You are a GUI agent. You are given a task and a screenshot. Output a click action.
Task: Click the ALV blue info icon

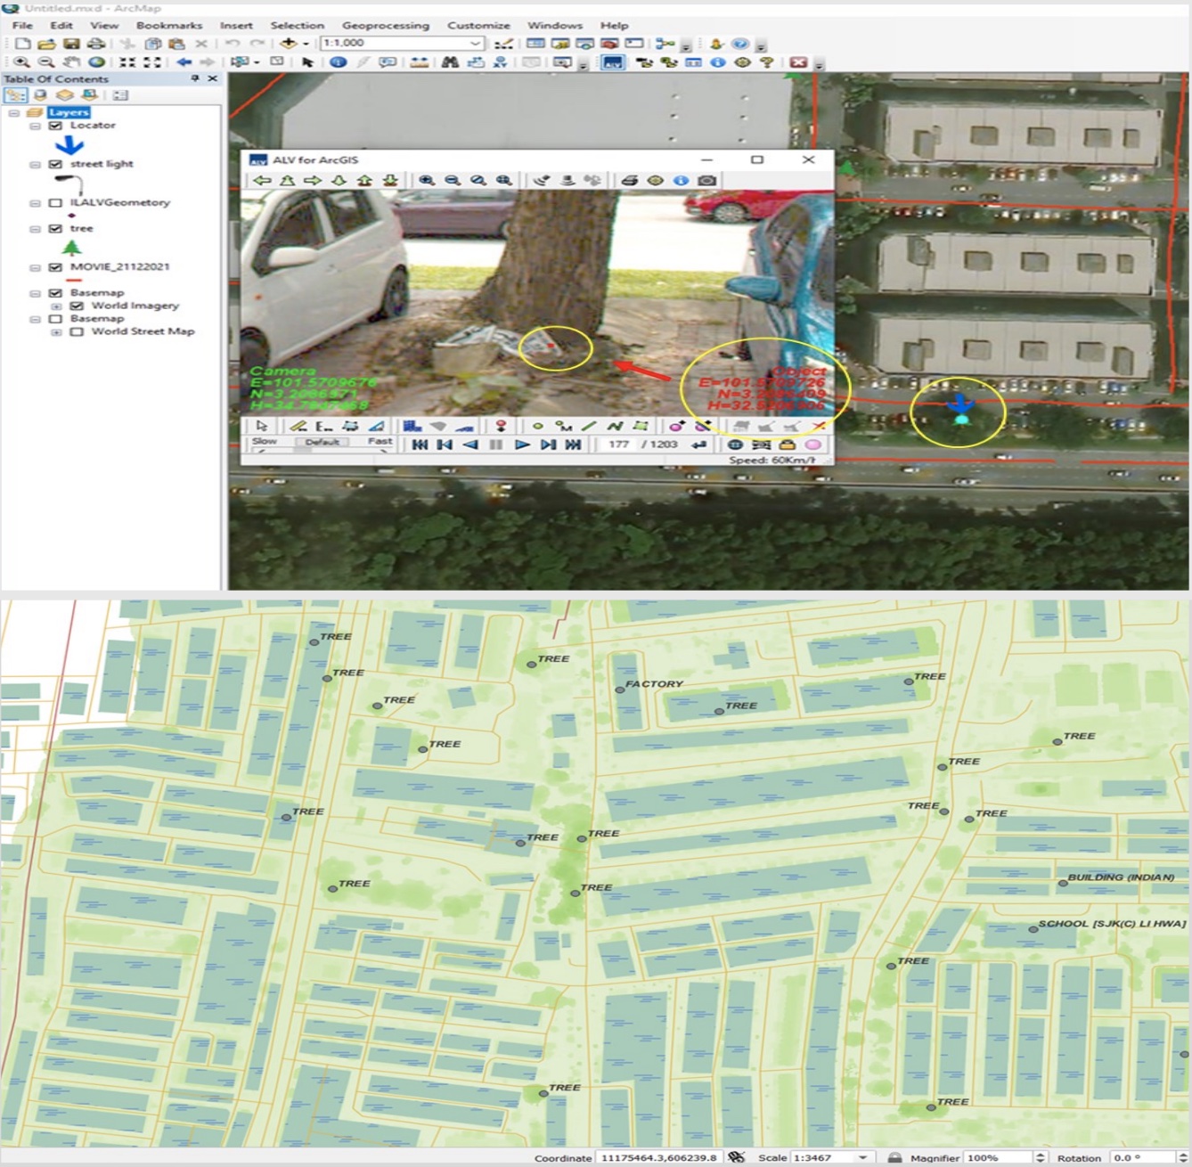pyautogui.click(x=681, y=180)
